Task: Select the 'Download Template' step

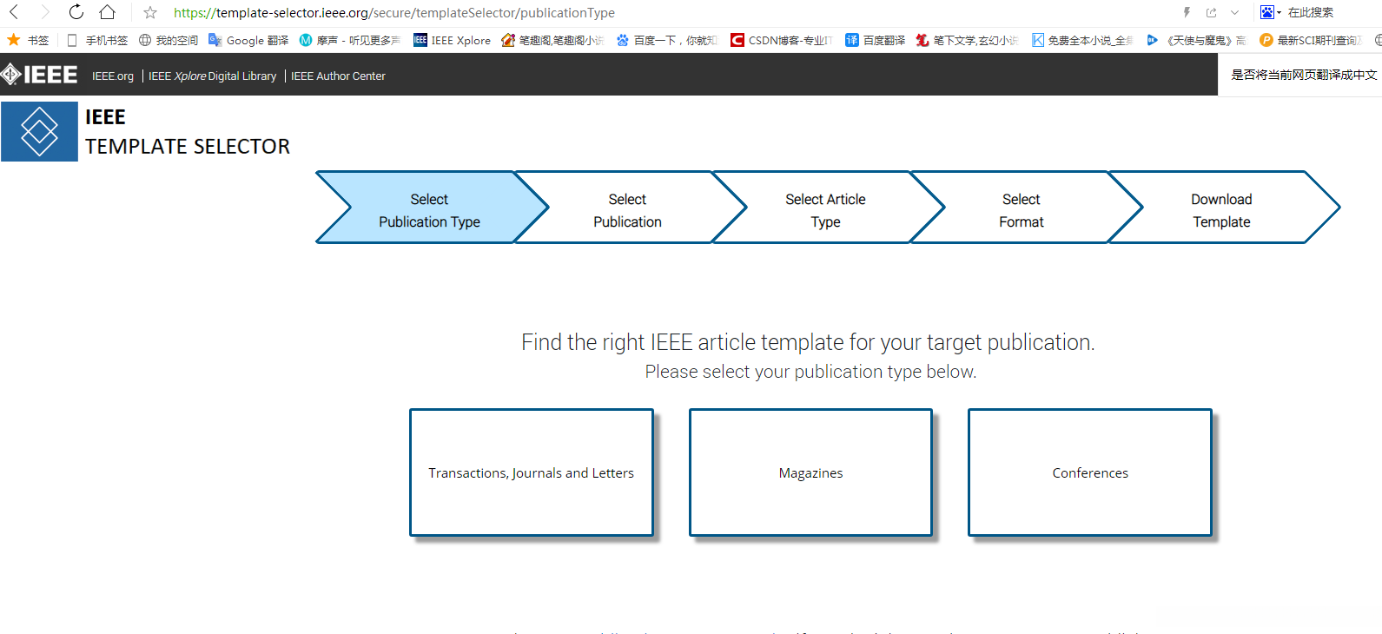Action: coord(1224,208)
